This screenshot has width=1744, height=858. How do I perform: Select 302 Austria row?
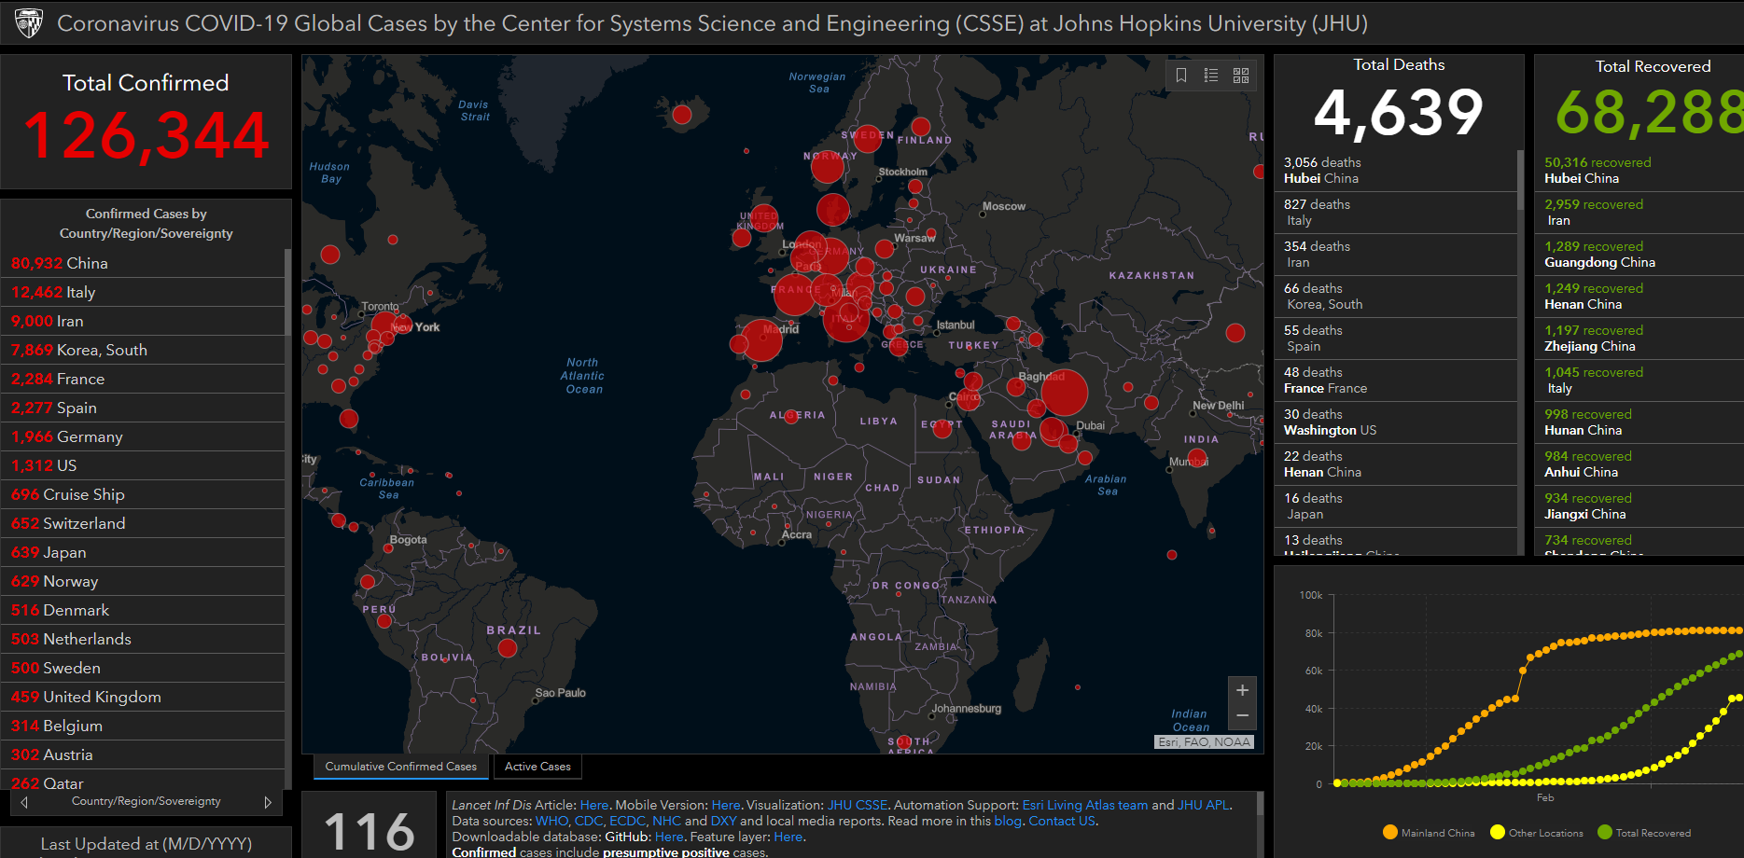[x=143, y=754]
